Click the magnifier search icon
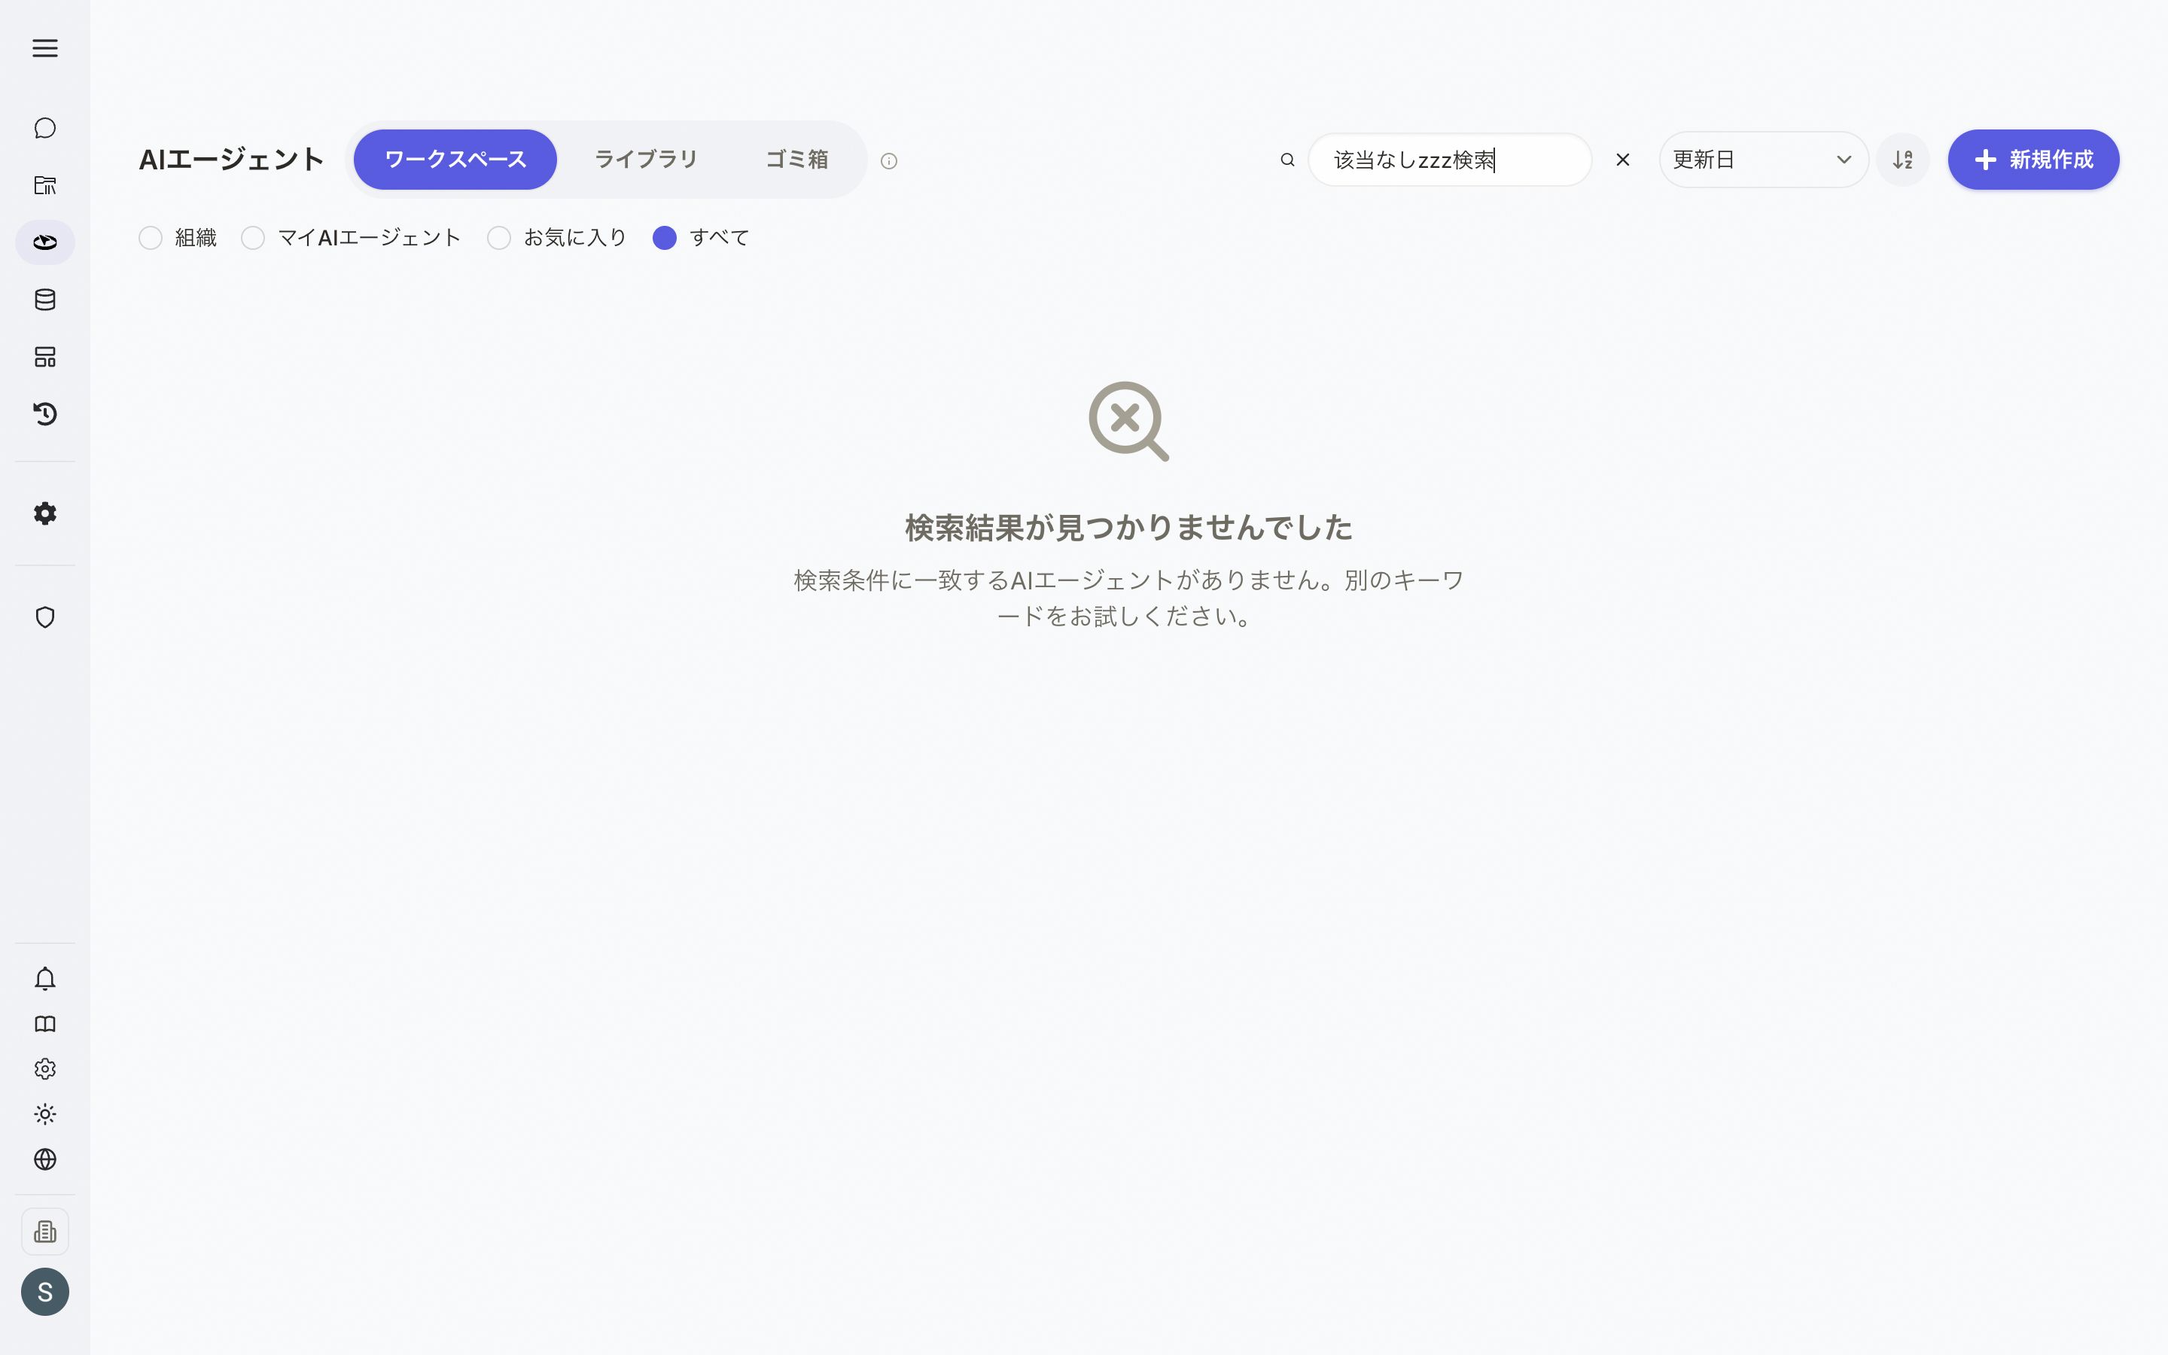Image resolution: width=2168 pixels, height=1355 pixels. pos(1287,160)
